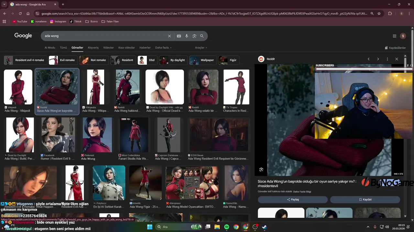Go to next image in preview panel
The image size is (414, 232).
pyautogui.click(x=378, y=59)
